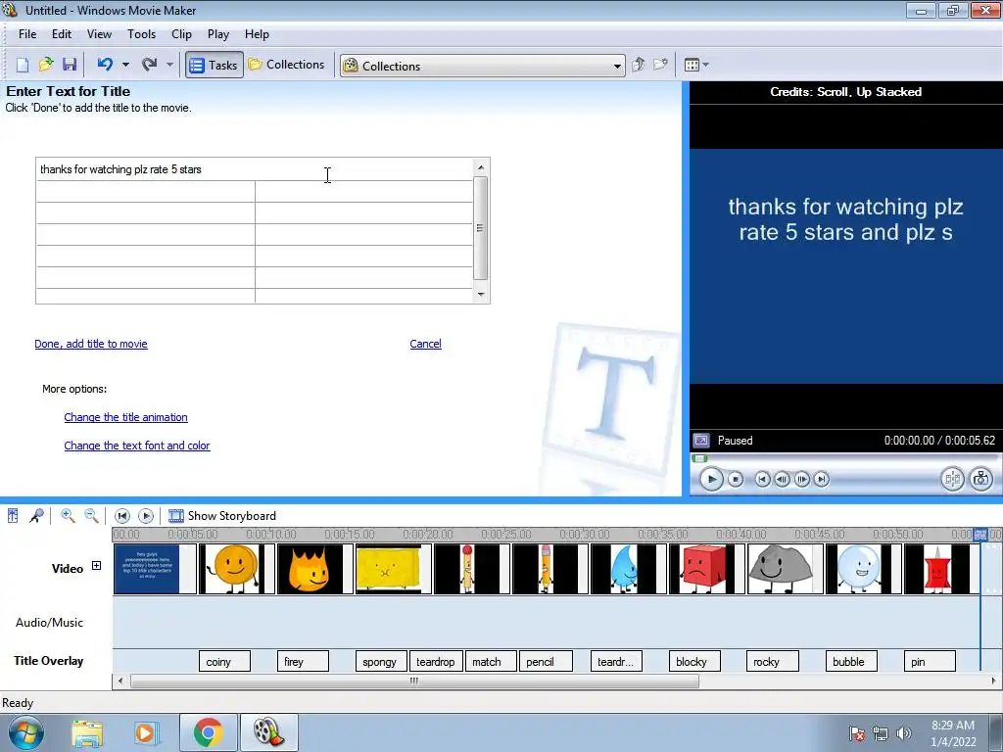The height and width of the screenshot is (752, 1003).
Task: Click the Back button in monitor controls
Action: 762,479
